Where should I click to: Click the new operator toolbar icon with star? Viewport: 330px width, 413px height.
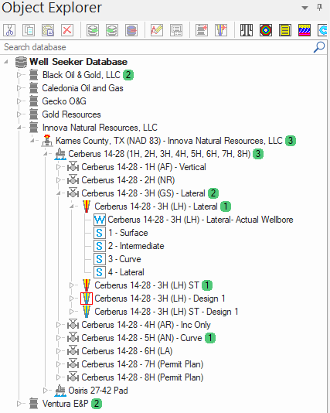click(x=202, y=30)
